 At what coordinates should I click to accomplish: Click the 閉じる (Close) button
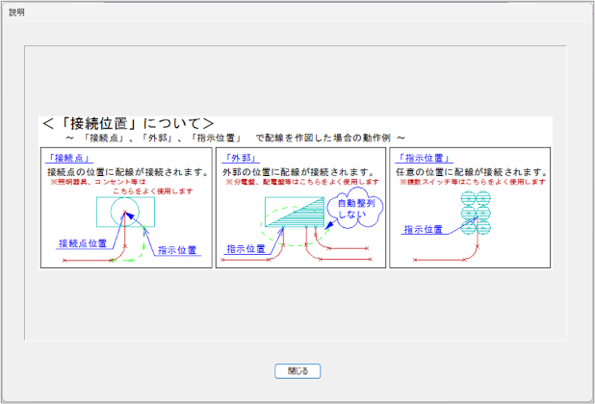pos(297,370)
